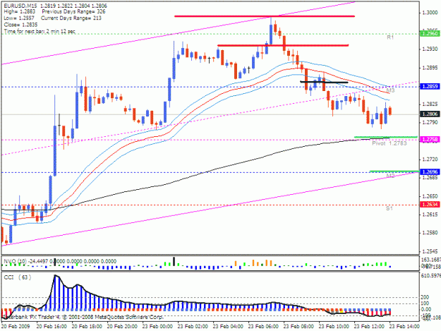Screen dimensions: 441x331
Task: Select the black 1.2806 current price tag
Action: point(430,114)
